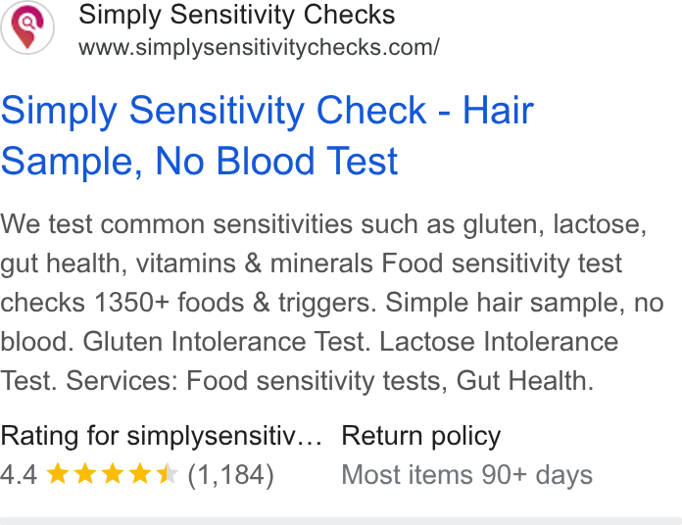Screen dimensions: 682x525
Task: Click the www.simplysensitivitychecks.com URL
Action: [260, 47]
